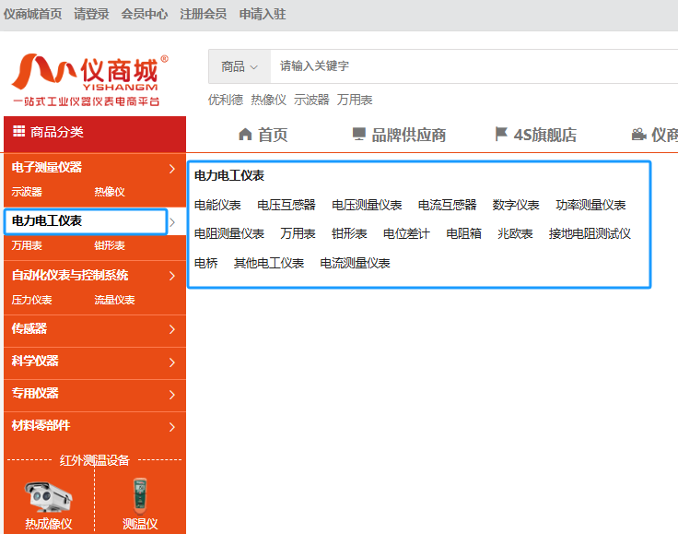Open the 自动化仪表与控制系统 category
This screenshot has height=534, width=678.
click(x=70, y=276)
